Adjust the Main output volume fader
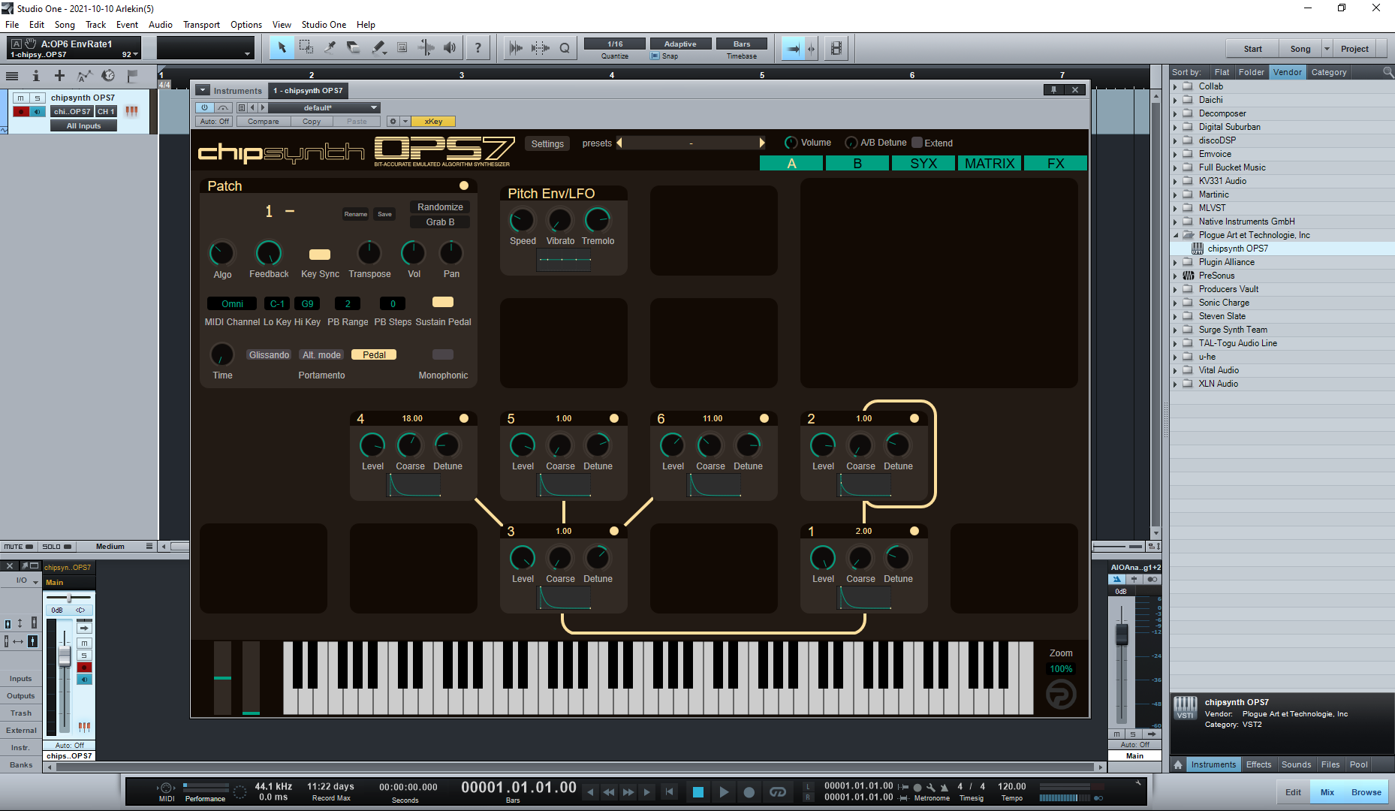The width and height of the screenshot is (1395, 811). click(1122, 635)
